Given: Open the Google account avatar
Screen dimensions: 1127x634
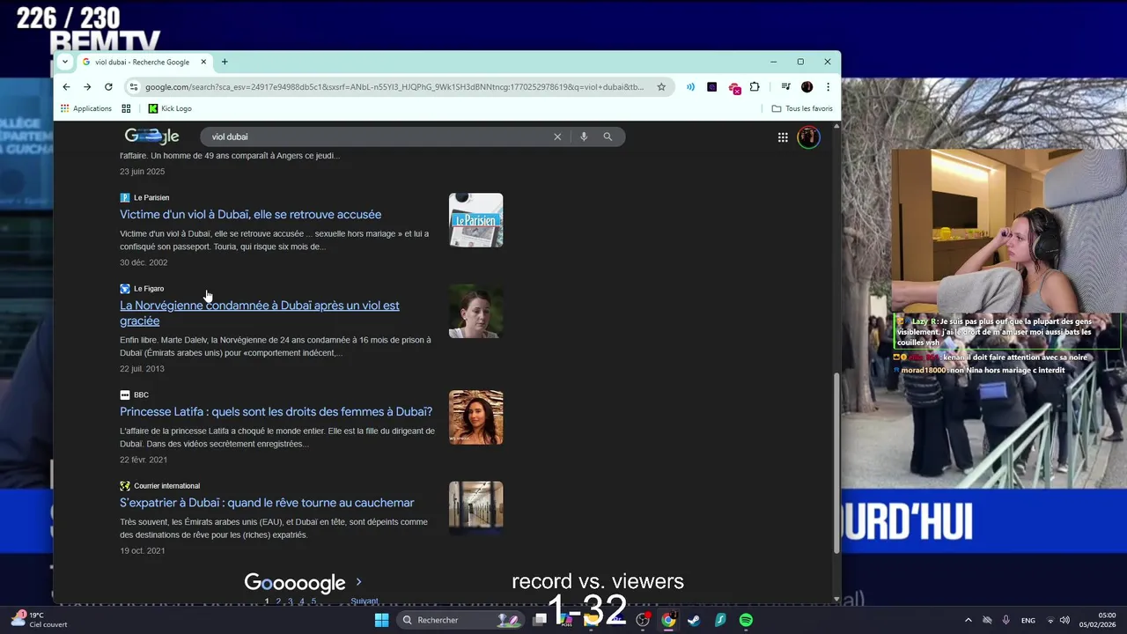Looking at the screenshot, I should point(808,137).
